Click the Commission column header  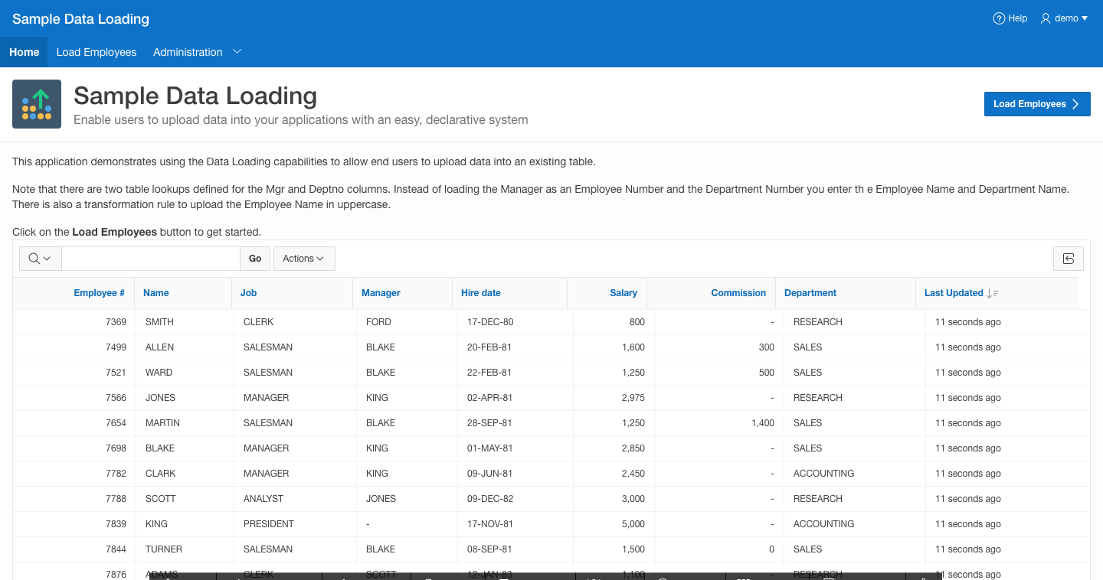point(738,293)
